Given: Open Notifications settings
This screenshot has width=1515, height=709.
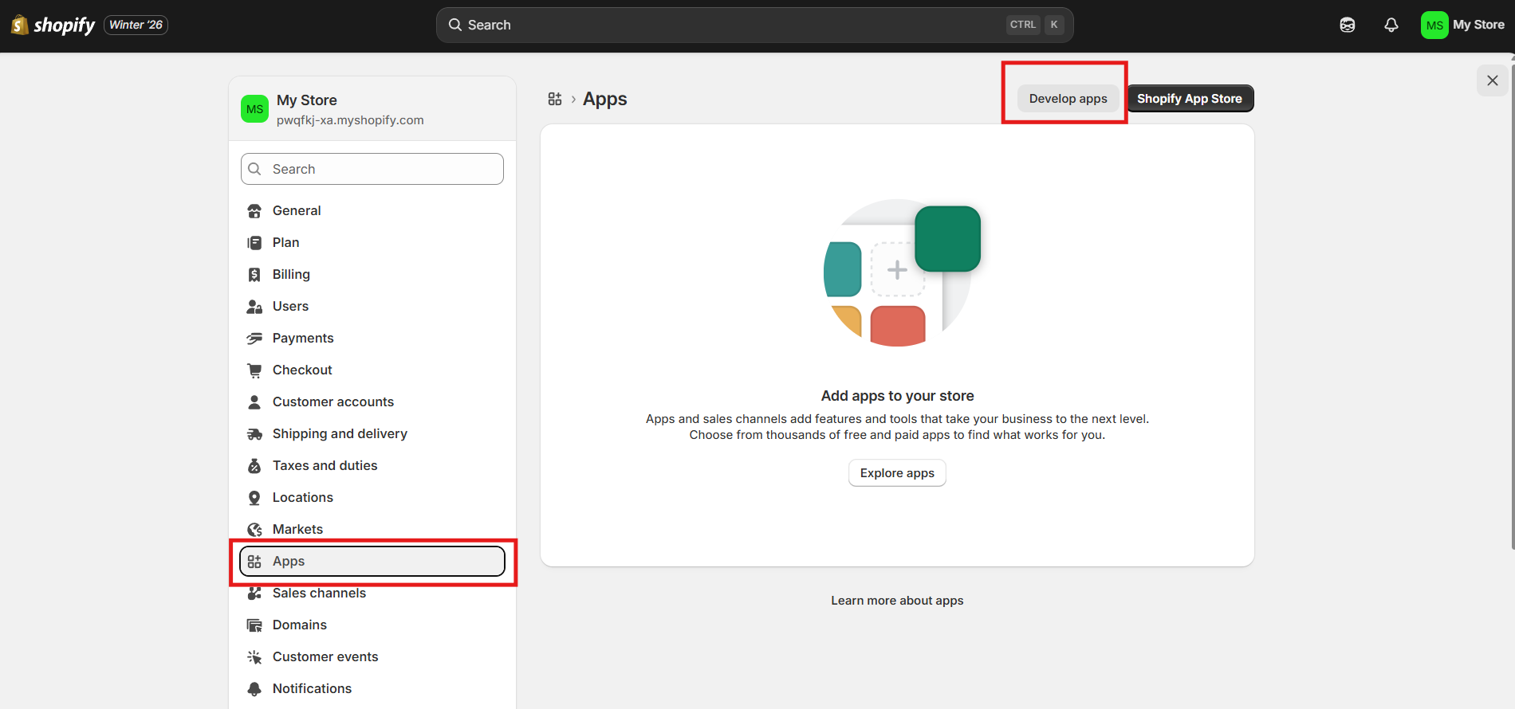Looking at the screenshot, I should click(372, 688).
